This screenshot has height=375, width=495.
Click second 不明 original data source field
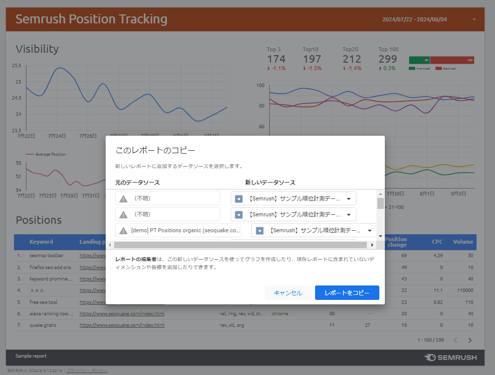(x=167, y=214)
